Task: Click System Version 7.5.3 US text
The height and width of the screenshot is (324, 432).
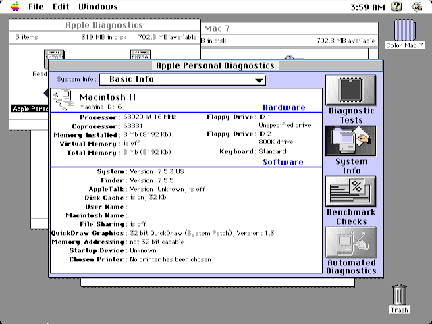Action: (x=157, y=171)
